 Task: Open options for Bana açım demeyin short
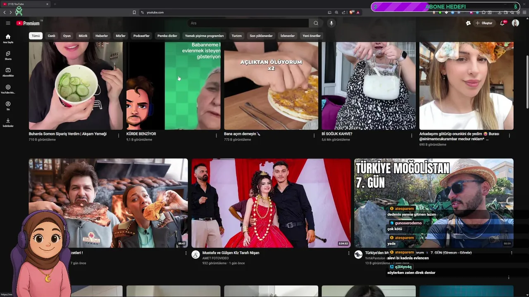314,135
